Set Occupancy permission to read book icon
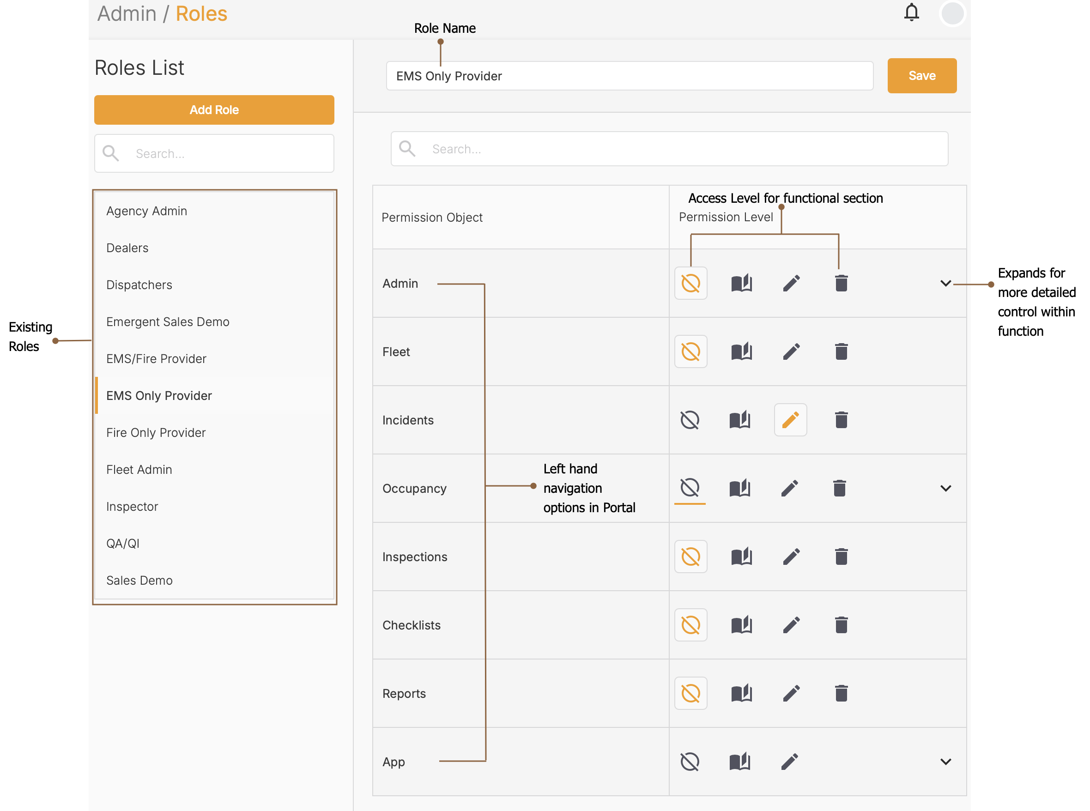Image resolution: width=1090 pixels, height=811 pixels. coord(740,489)
